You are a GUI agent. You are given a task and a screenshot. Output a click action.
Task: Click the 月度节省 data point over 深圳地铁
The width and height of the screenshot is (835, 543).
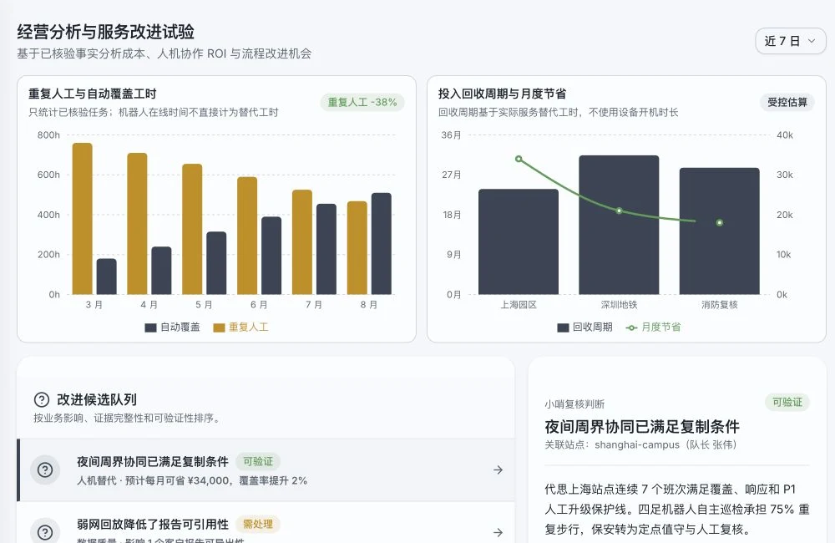pos(619,211)
